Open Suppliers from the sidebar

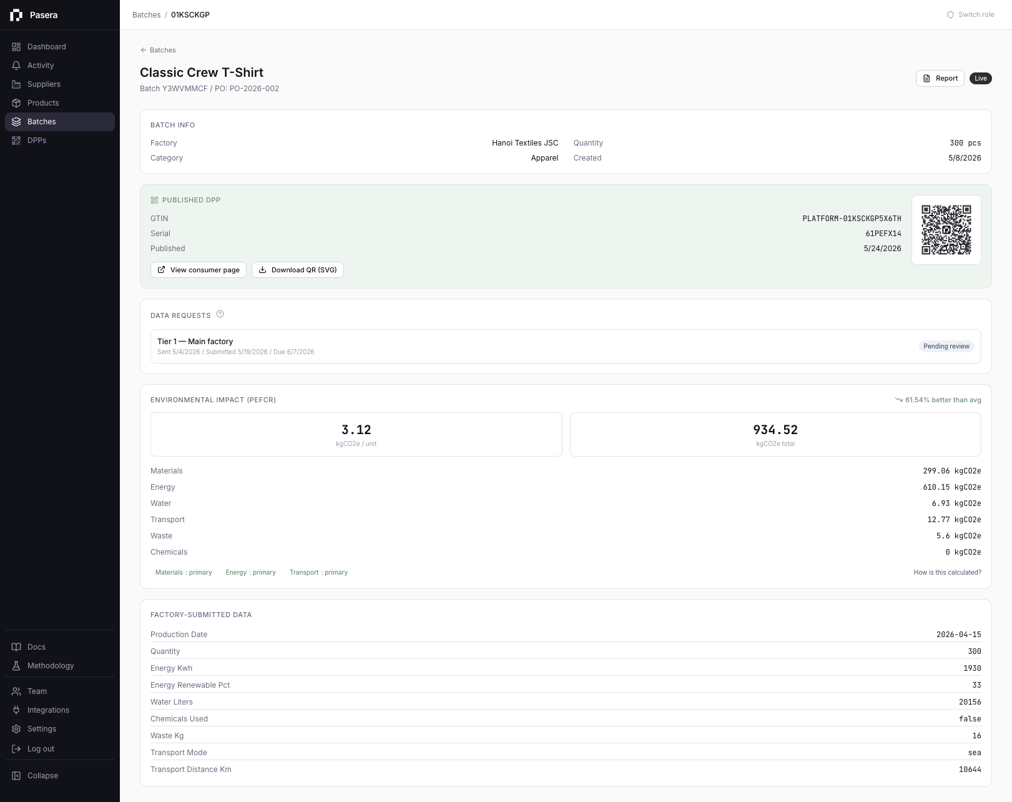coord(60,84)
